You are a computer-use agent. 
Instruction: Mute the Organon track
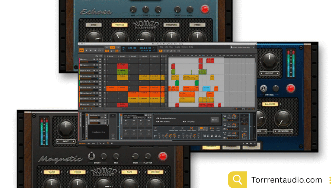(100, 65)
